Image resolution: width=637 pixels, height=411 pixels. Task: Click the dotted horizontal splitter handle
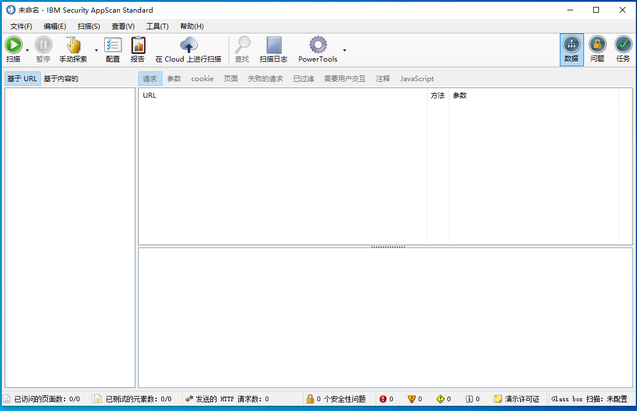point(388,246)
